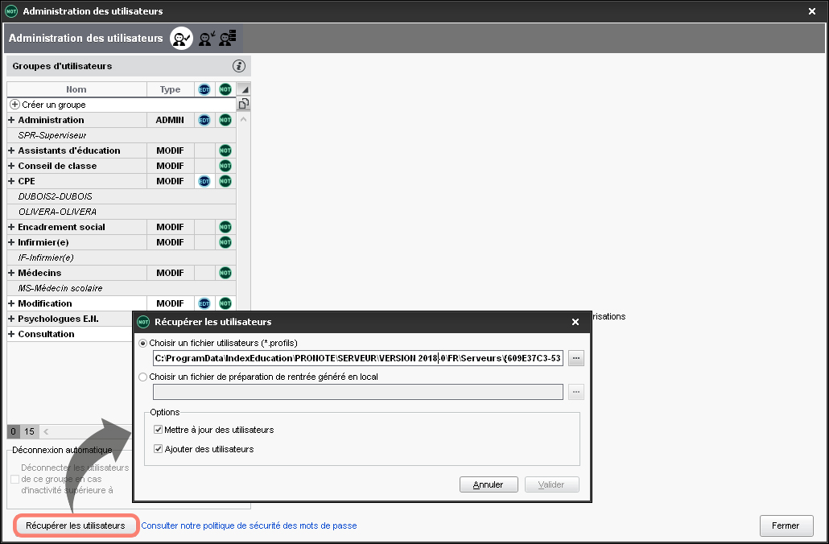Click the NOT icon in the table header
This screenshot has width=829, height=544.
click(x=225, y=89)
